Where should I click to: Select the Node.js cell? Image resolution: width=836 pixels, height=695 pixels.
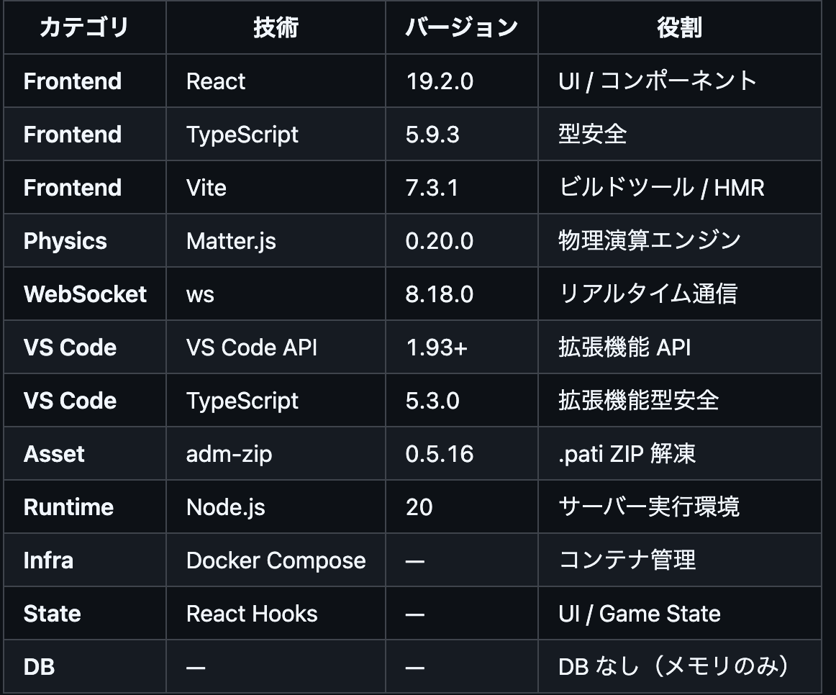[x=226, y=507]
